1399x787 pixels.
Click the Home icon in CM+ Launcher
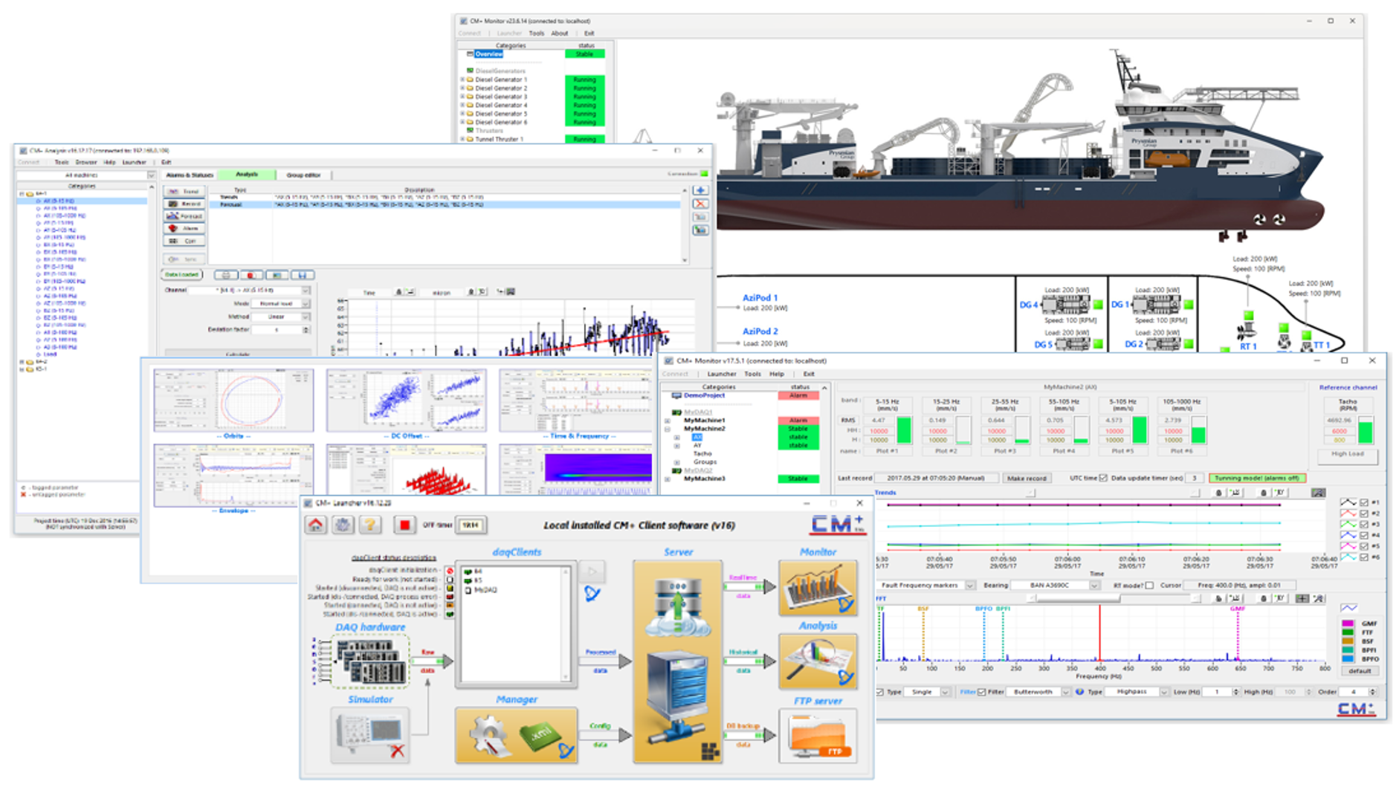pos(316,525)
